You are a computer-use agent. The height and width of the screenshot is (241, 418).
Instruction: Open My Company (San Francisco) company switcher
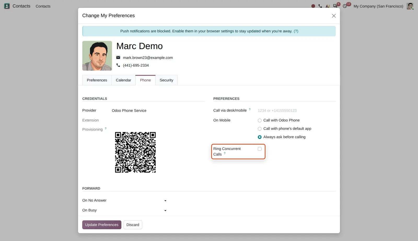[x=378, y=6]
